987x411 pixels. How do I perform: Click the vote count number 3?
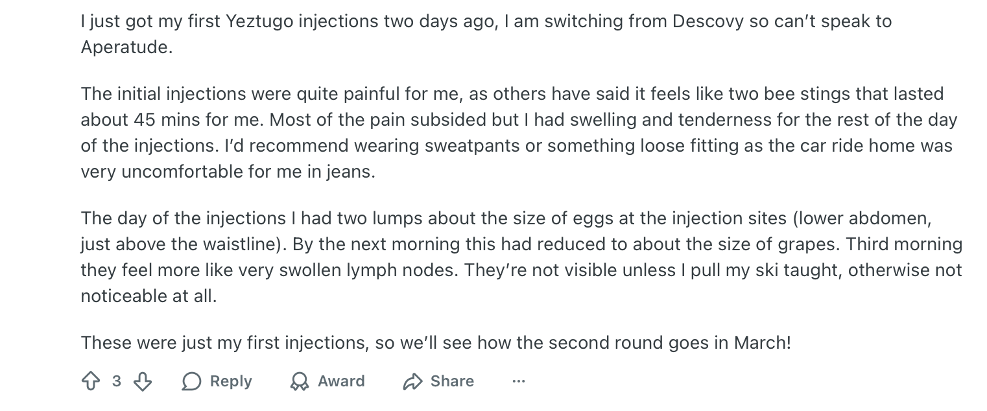pyautogui.click(x=117, y=381)
